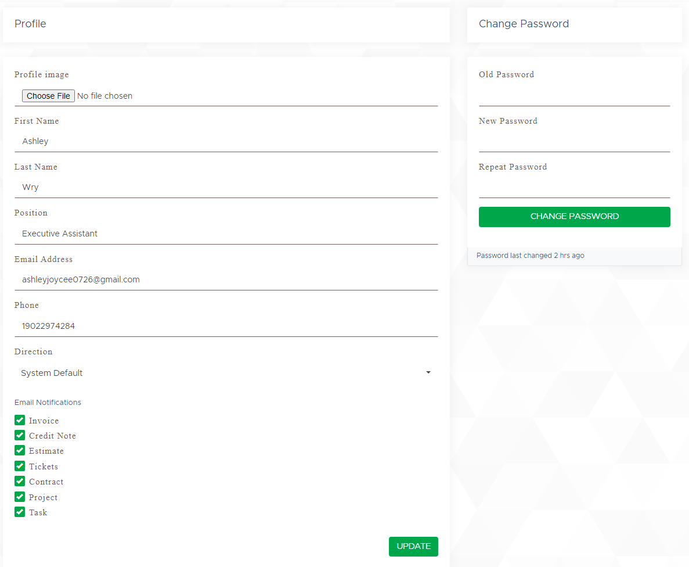Edit the First Name field containing Ashley
689x567 pixels.
pyautogui.click(x=226, y=141)
